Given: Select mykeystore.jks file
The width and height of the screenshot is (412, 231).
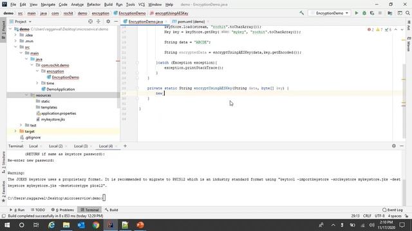Looking at the screenshot, I should (53, 119).
